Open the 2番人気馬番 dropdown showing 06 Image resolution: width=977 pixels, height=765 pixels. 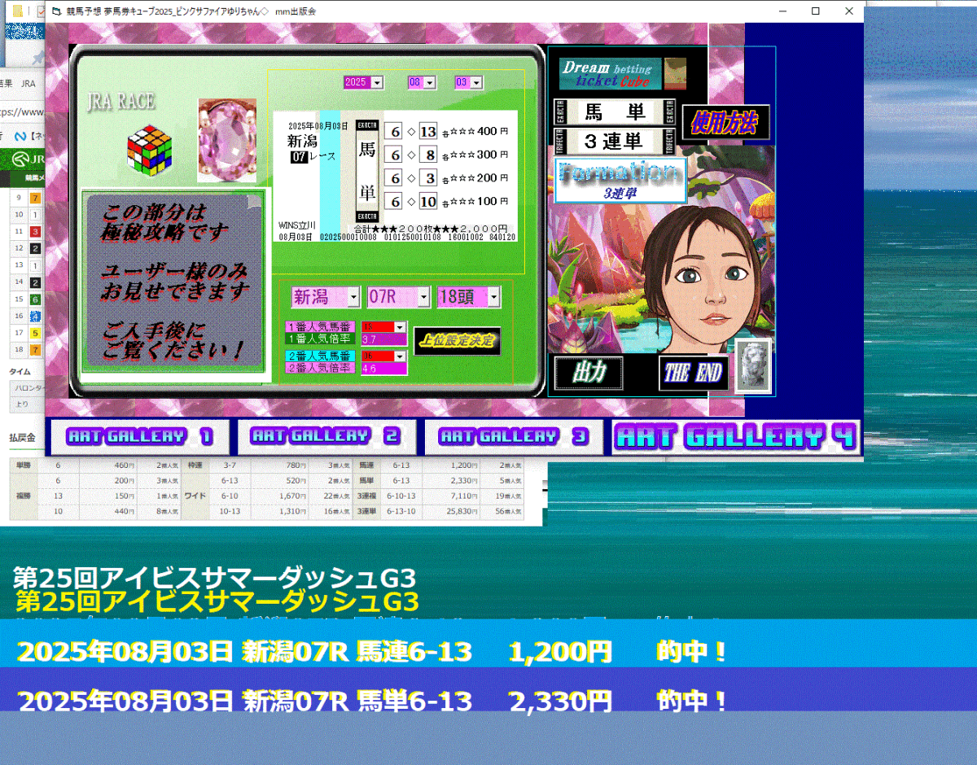click(399, 356)
